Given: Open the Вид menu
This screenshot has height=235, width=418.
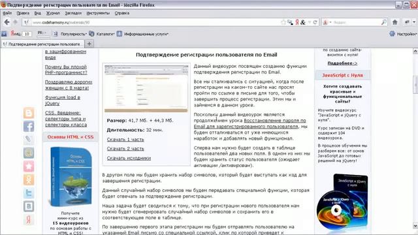Looking at the screenshot, I should 38,13.
